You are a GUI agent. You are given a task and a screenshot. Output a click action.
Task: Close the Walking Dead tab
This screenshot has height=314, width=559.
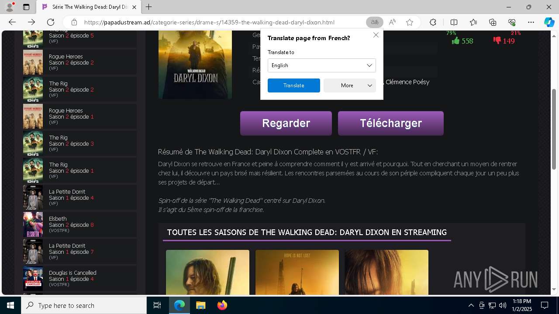tap(135, 7)
